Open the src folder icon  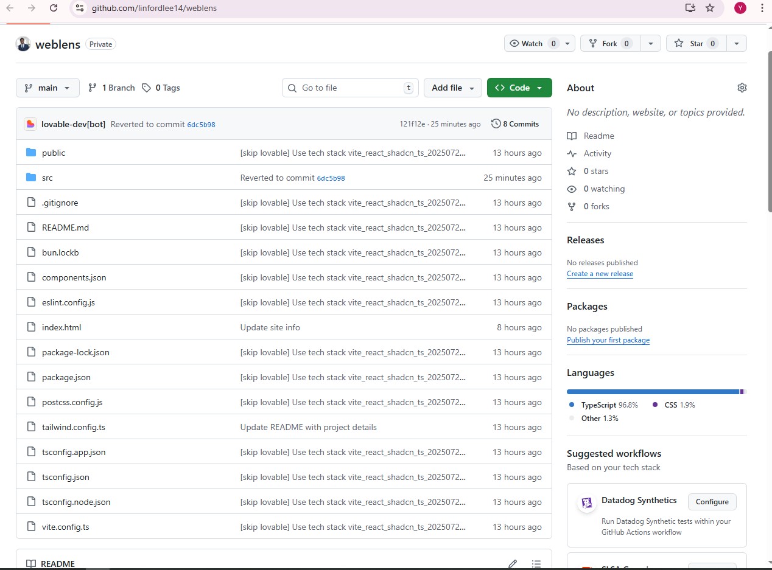tap(31, 178)
